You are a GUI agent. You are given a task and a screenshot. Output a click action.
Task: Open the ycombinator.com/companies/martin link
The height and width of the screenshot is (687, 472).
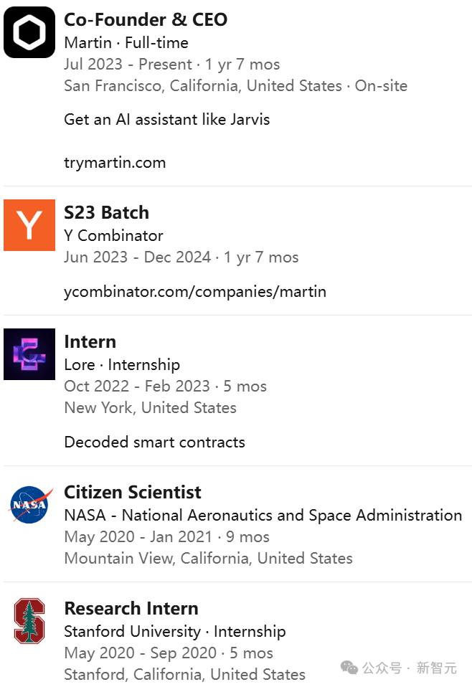click(195, 291)
